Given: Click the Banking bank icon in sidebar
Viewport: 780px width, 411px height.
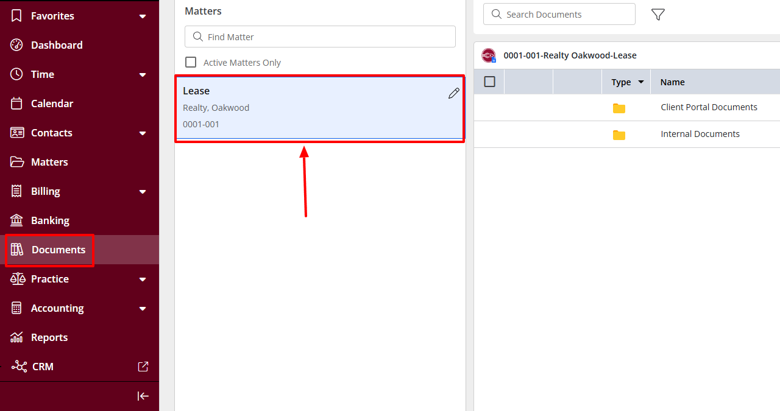Looking at the screenshot, I should (x=16, y=220).
